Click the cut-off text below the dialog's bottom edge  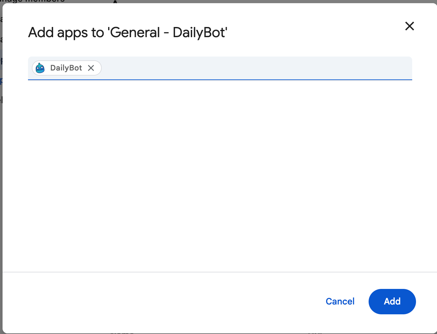point(122,333)
